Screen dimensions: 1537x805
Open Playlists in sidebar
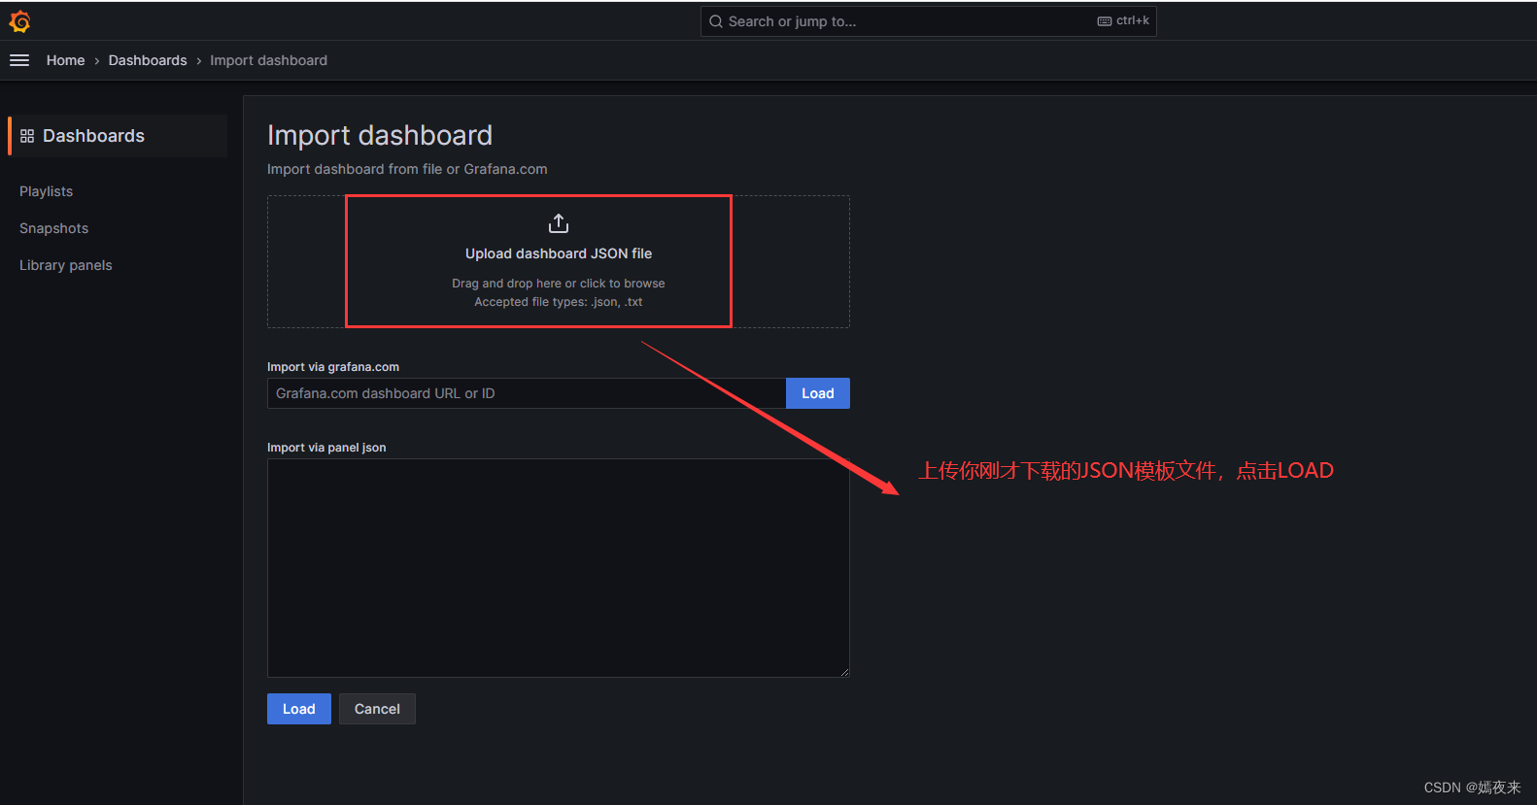coord(46,191)
